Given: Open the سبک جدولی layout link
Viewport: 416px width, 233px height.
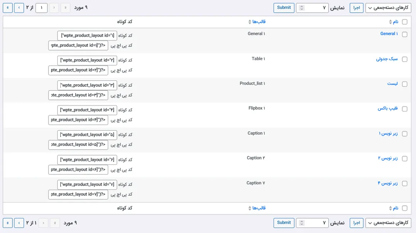Looking at the screenshot, I should pyautogui.click(x=387, y=59).
